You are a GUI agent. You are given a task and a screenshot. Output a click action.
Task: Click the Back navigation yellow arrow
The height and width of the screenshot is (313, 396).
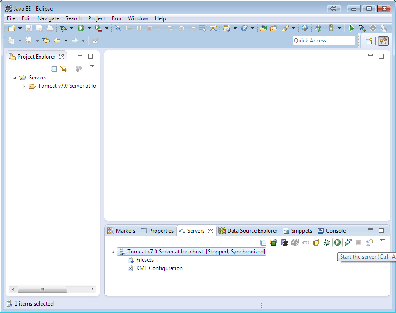pos(57,41)
